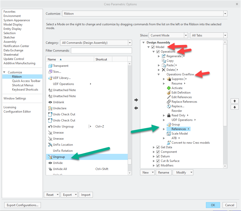Expand the References node
The height and width of the screenshot is (211, 241).
(164, 129)
